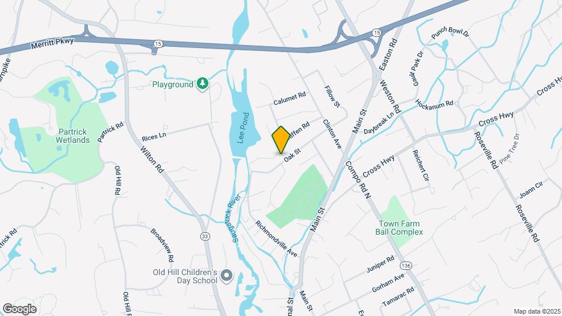Click the Route 136 highway shield

tap(405, 266)
